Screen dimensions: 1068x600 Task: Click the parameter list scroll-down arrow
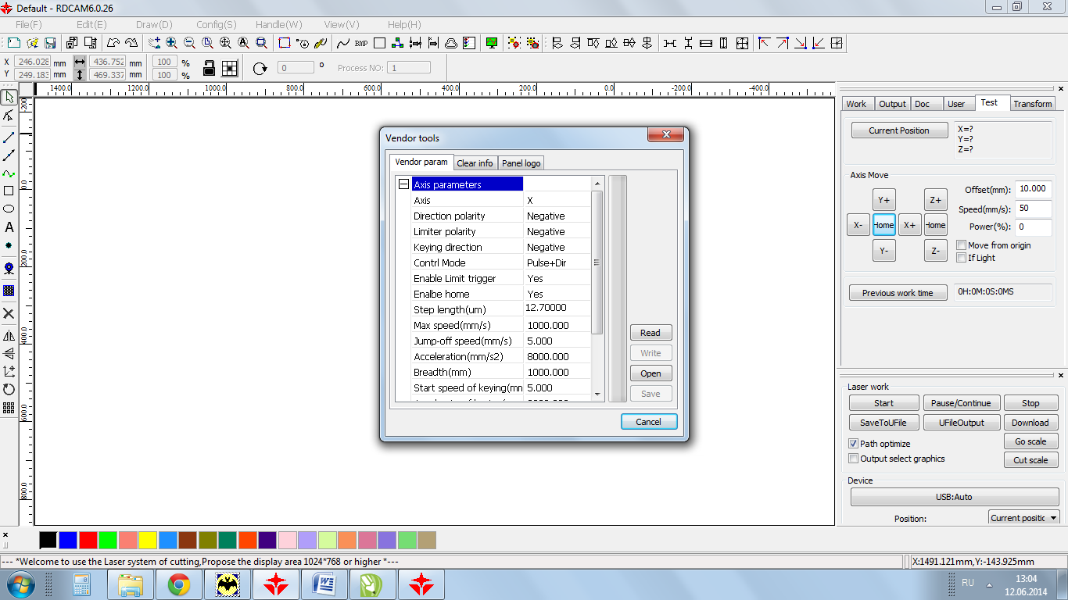pyautogui.click(x=598, y=395)
